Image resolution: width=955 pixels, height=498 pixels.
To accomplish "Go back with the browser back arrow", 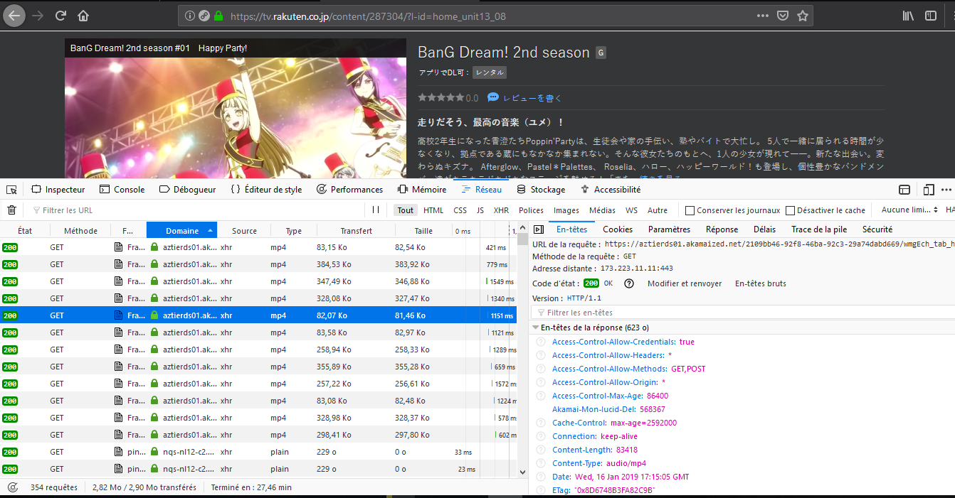I will (15, 15).
